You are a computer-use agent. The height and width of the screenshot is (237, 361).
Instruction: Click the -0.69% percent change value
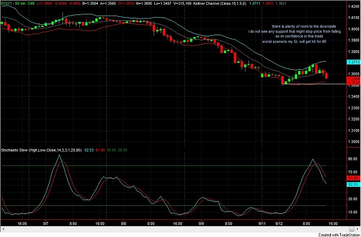[x=73, y=3]
